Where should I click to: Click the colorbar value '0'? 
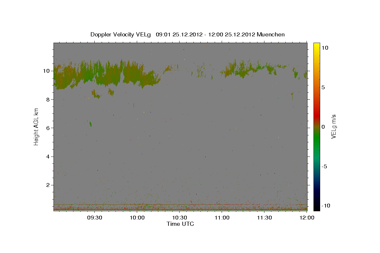pyautogui.click(x=323, y=127)
